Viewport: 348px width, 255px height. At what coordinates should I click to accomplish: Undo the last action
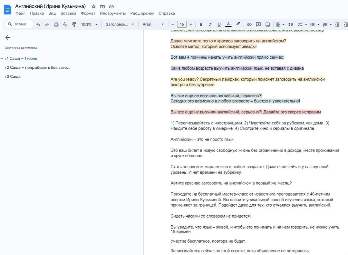coord(38,25)
